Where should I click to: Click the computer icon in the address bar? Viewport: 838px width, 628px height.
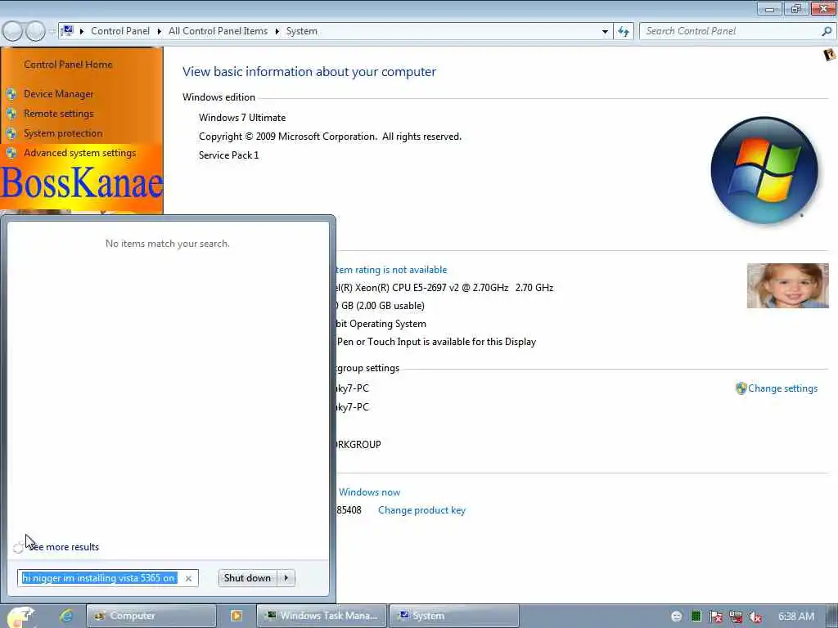tap(67, 30)
